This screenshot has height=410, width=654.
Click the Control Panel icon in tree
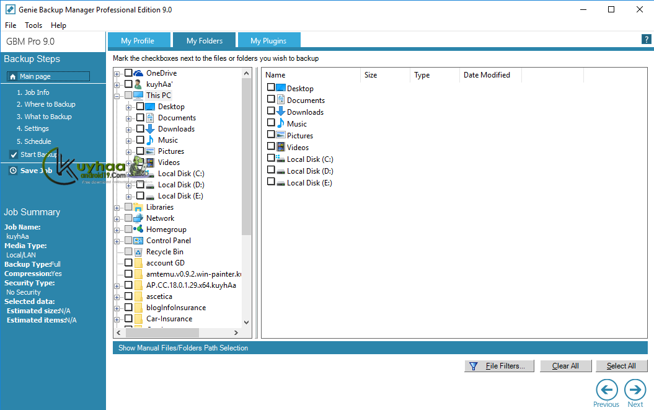138,241
